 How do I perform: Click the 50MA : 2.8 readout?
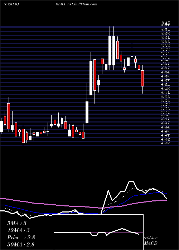(x=21, y=244)
